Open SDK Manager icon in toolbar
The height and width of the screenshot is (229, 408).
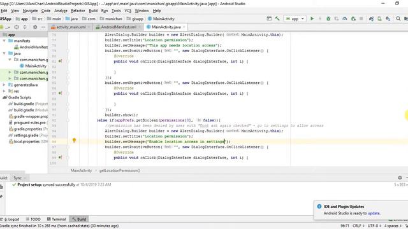click(x=388, y=18)
